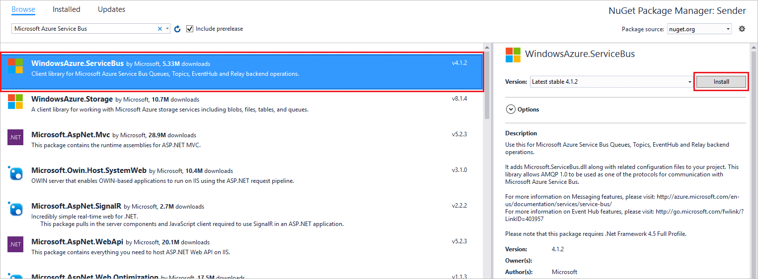Select the Microsoft.AspNet.SignalR package
The width and height of the screenshot is (758, 279).
click(x=242, y=215)
